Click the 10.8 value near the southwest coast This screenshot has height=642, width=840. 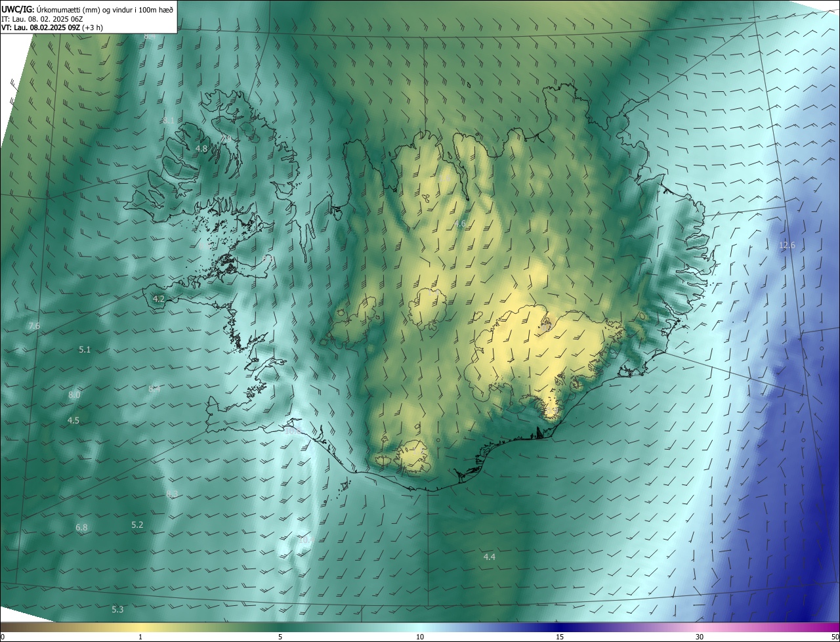(x=293, y=431)
